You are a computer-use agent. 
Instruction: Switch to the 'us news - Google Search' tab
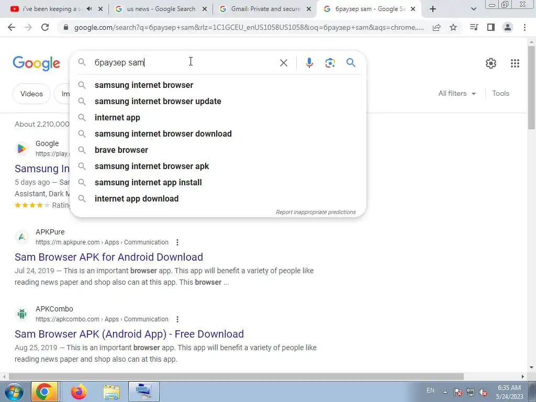point(161,9)
